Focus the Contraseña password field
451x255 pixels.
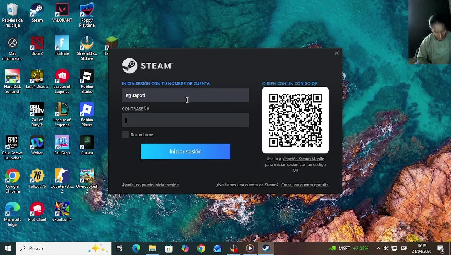[185, 120]
